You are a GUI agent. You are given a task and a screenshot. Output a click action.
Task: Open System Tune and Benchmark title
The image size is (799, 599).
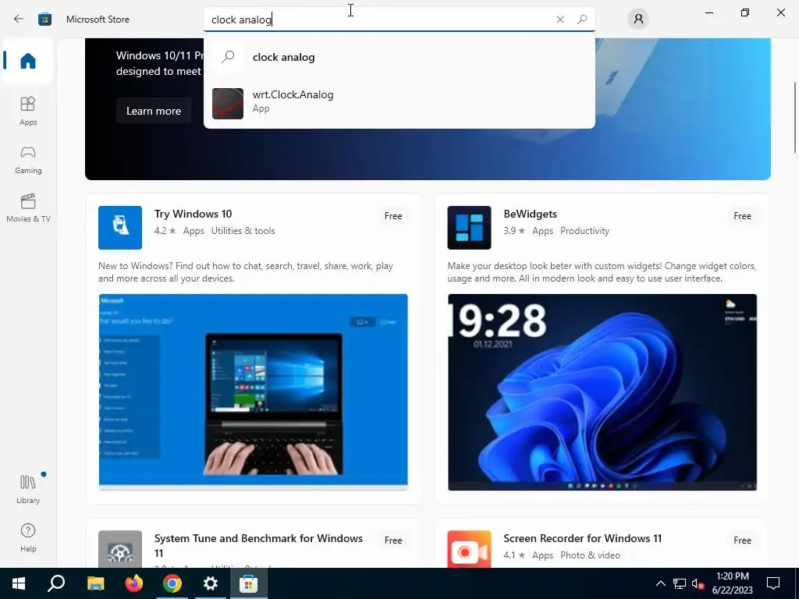click(x=258, y=545)
